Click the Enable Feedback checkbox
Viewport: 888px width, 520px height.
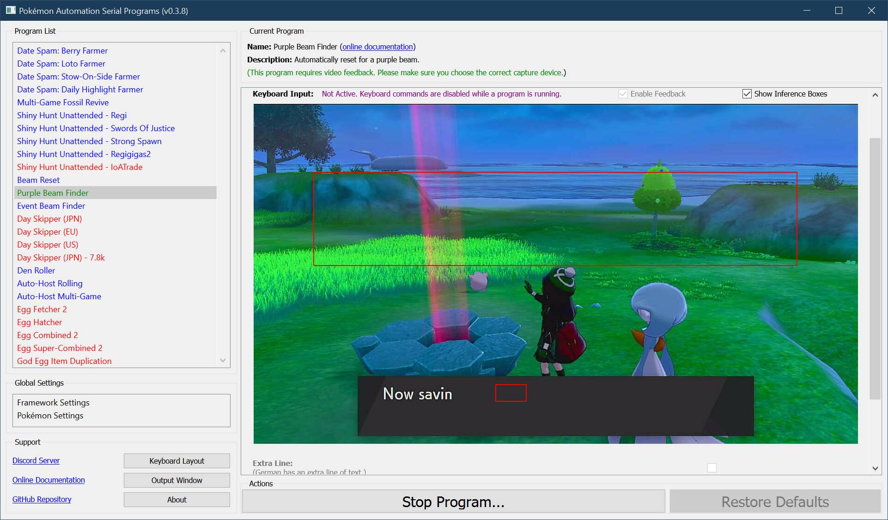pos(623,94)
